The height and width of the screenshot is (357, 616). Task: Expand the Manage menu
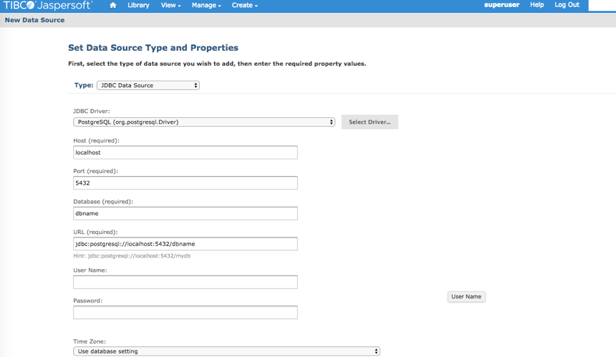tap(206, 5)
